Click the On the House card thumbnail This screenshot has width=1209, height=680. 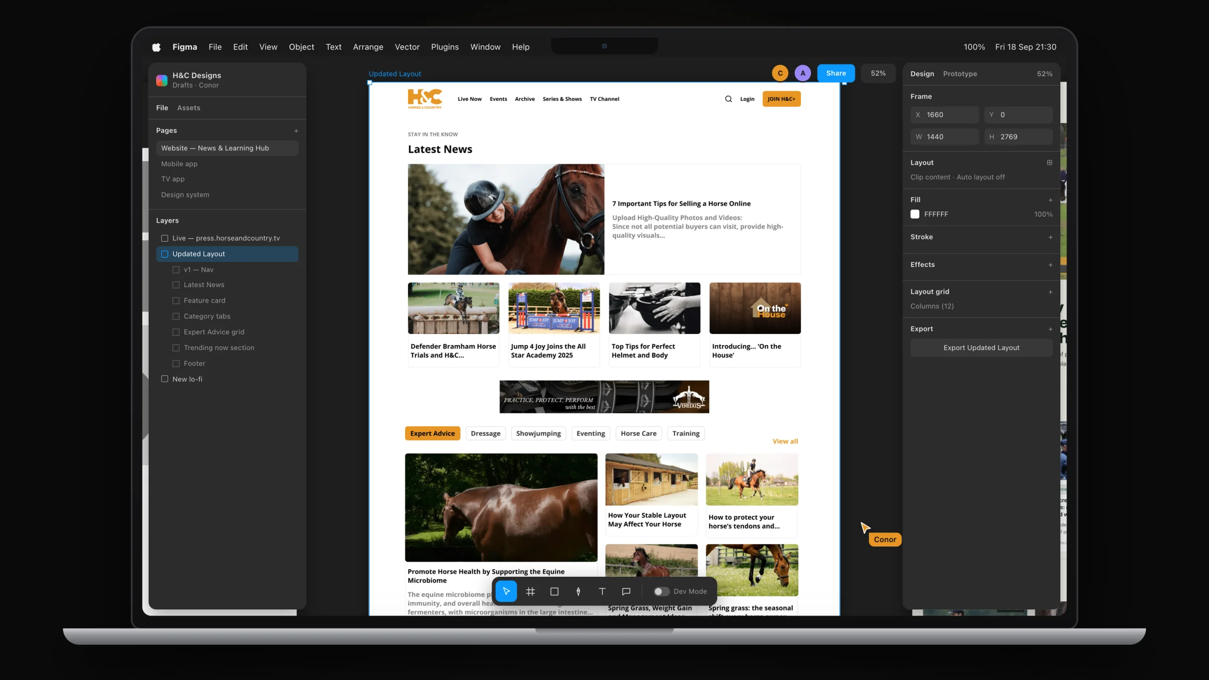tap(755, 308)
